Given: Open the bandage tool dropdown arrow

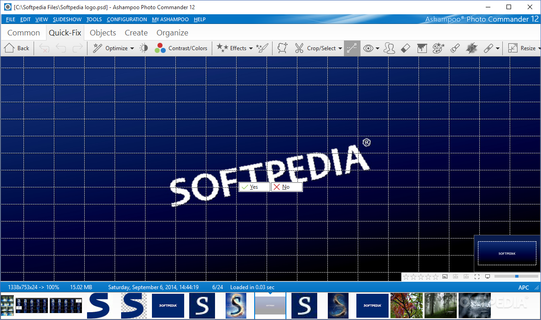Looking at the screenshot, I should [498, 48].
